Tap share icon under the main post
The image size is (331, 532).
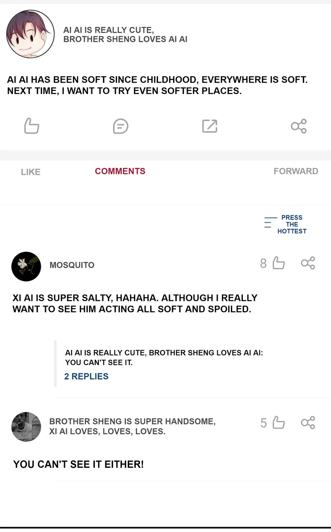coord(299,126)
